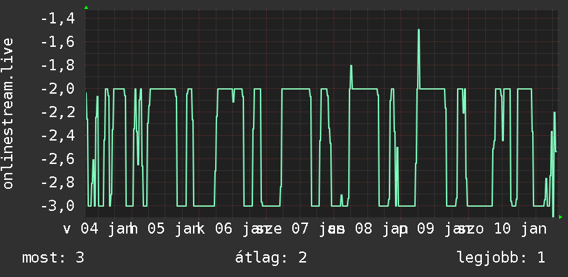
Task: Click the -2,4 y-axis label
Action: (x=58, y=136)
